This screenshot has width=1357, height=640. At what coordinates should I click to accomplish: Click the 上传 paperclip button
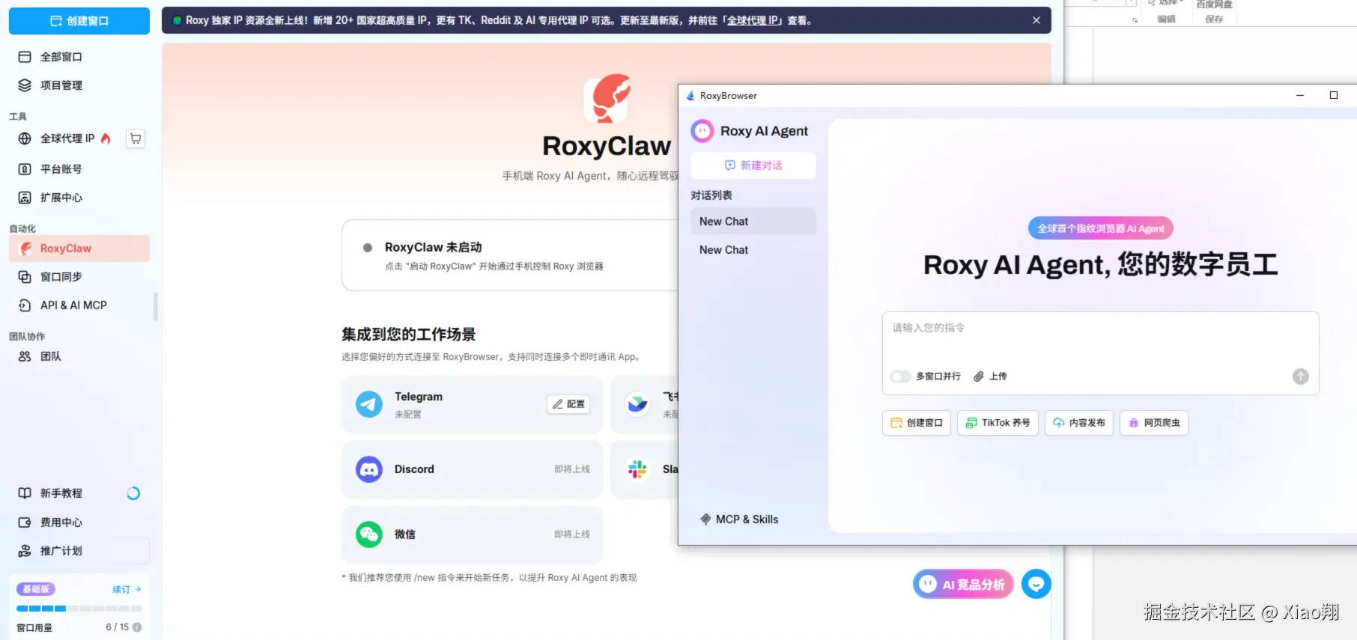(x=990, y=377)
